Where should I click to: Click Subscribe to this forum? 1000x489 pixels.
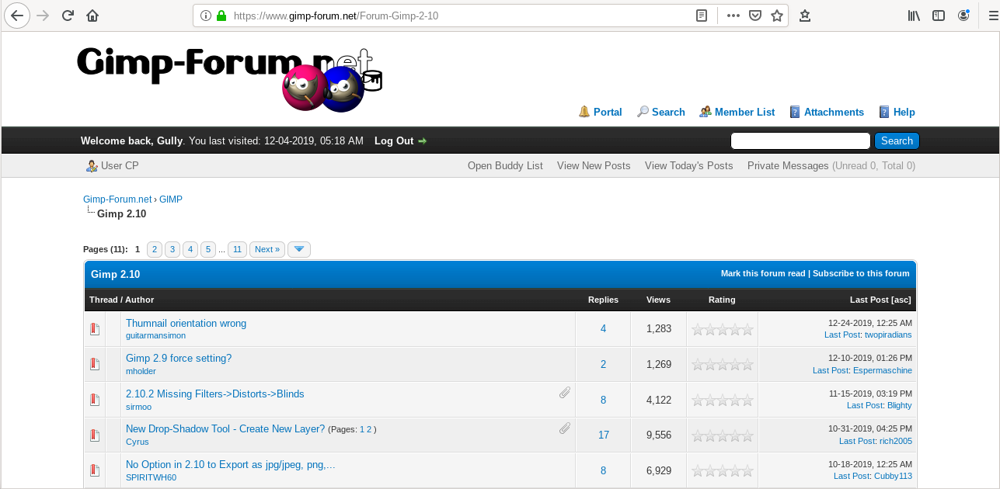coord(861,273)
